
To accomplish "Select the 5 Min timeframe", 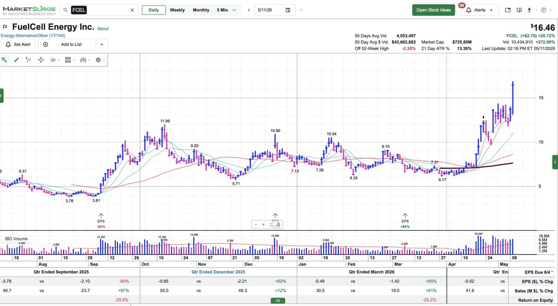I will (222, 10).
